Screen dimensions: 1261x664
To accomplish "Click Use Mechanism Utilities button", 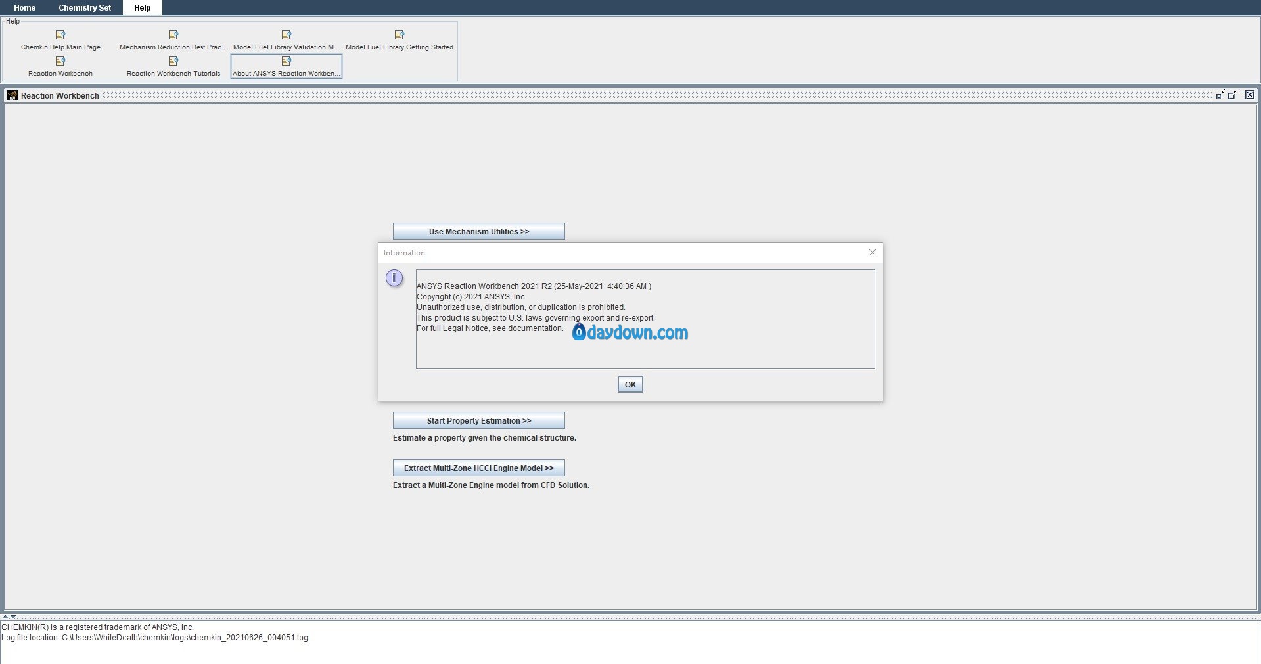I will (479, 231).
